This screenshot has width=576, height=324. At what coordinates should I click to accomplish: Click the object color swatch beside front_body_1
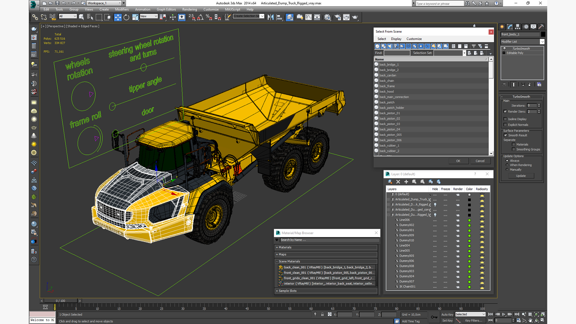[543, 34]
